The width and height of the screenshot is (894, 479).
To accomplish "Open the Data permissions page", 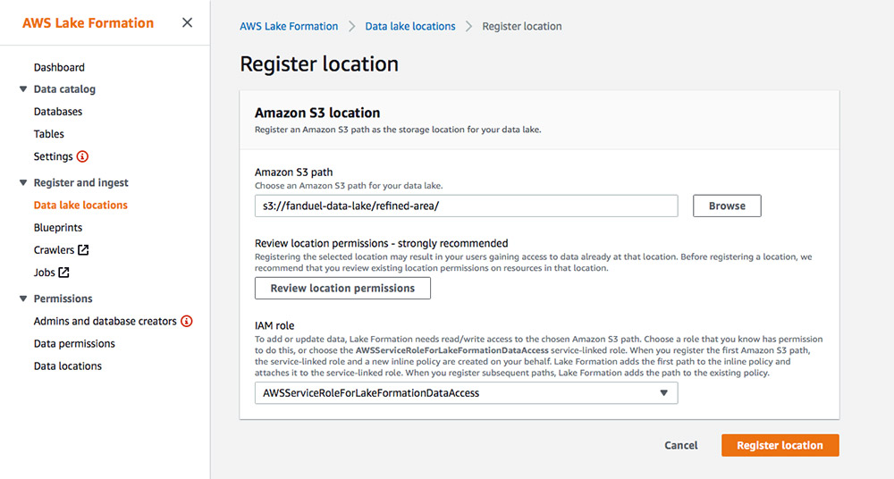I will [x=74, y=343].
